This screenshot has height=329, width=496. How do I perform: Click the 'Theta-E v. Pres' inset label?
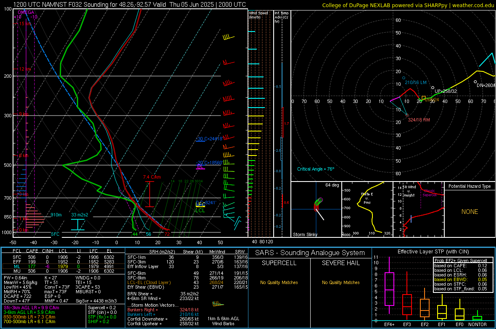tap(367, 198)
